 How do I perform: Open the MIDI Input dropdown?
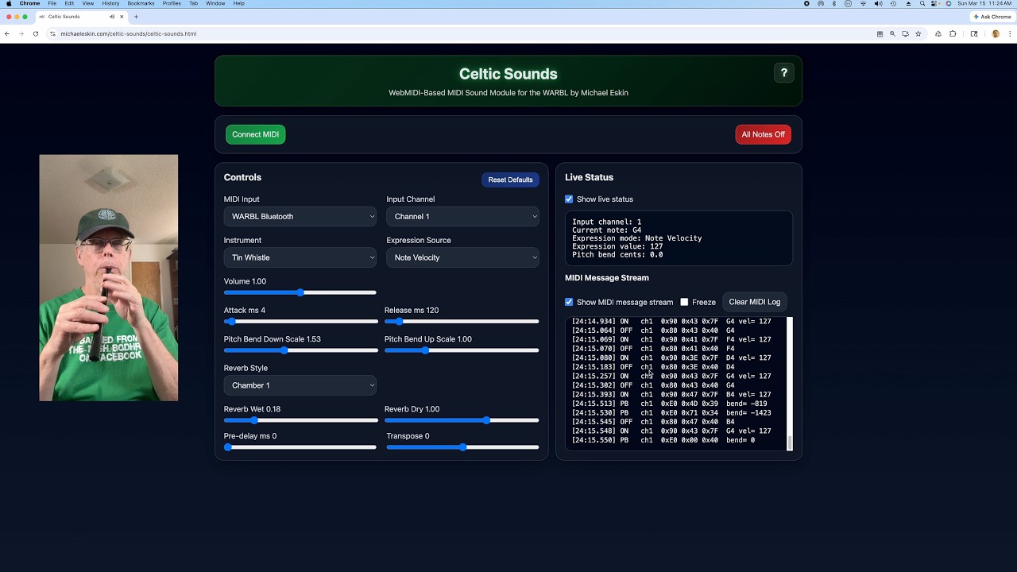(x=300, y=217)
